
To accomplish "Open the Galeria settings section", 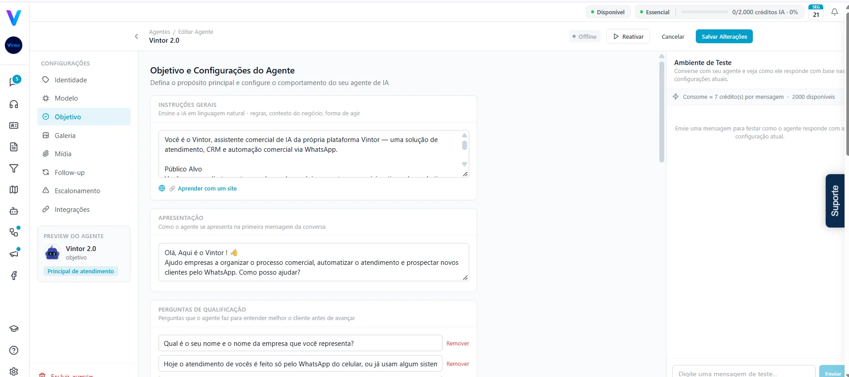I will point(84,135).
